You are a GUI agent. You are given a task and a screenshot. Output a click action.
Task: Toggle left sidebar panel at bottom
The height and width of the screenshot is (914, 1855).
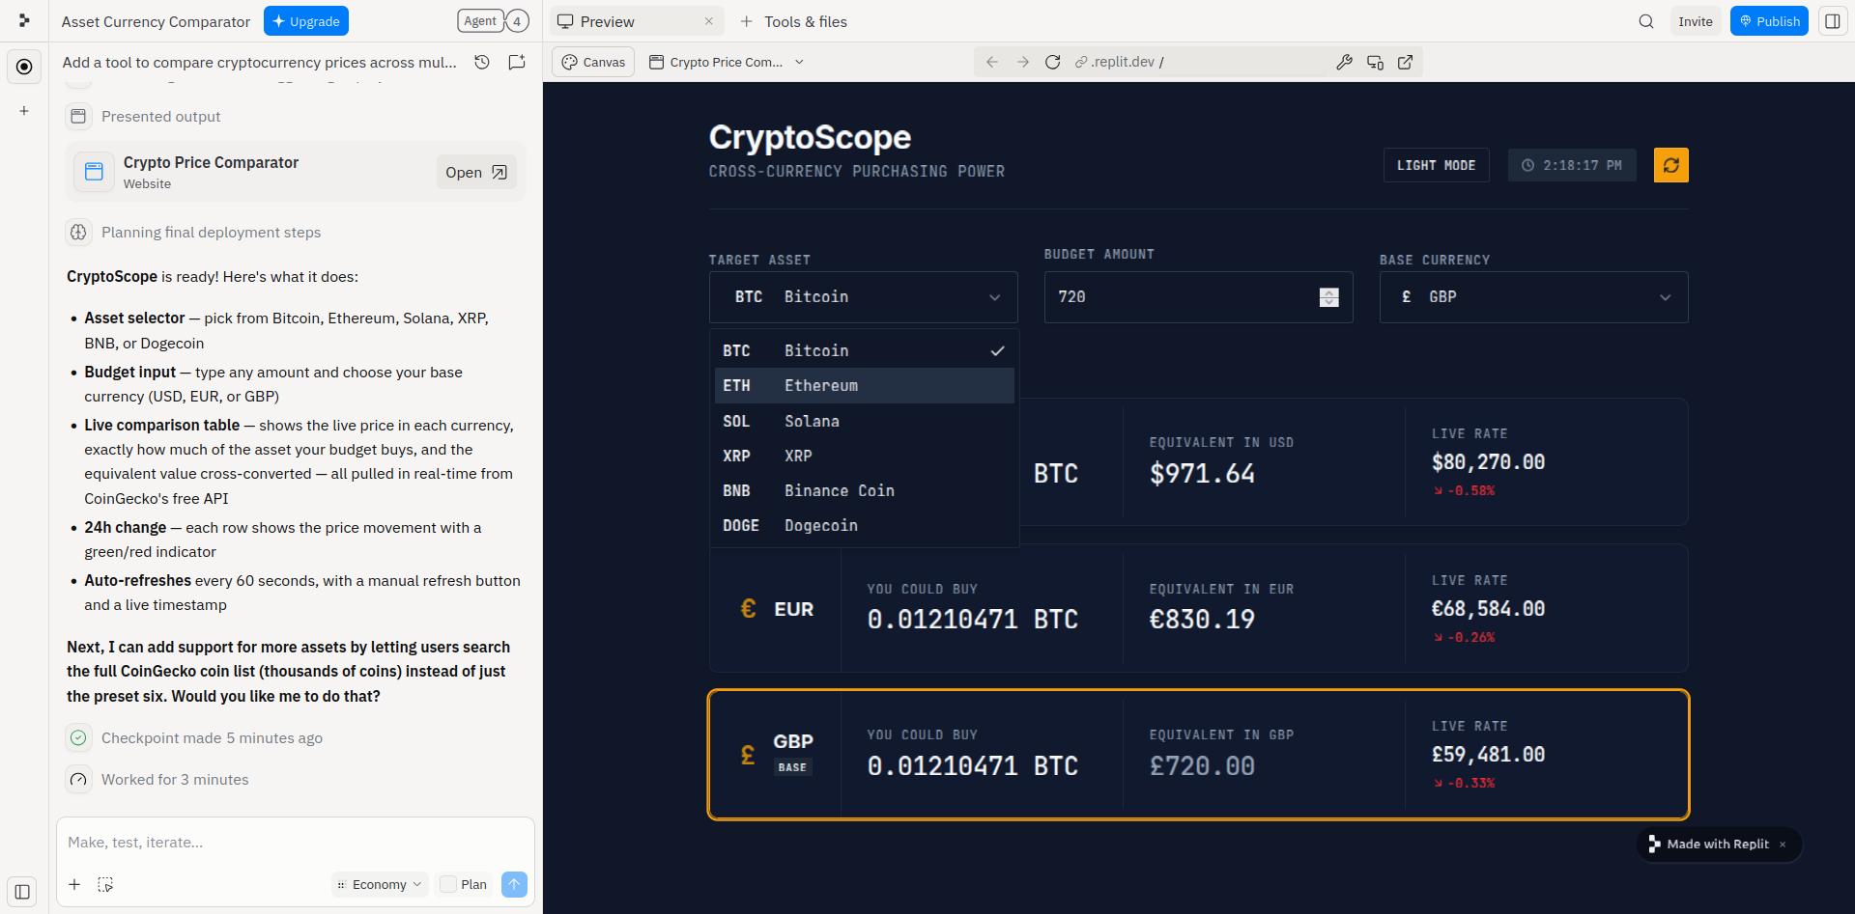(x=22, y=892)
